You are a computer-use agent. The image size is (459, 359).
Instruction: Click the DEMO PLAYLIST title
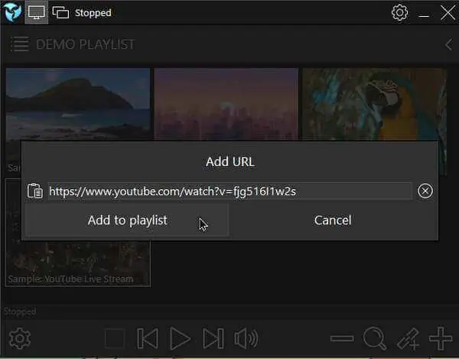[x=85, y=44]
